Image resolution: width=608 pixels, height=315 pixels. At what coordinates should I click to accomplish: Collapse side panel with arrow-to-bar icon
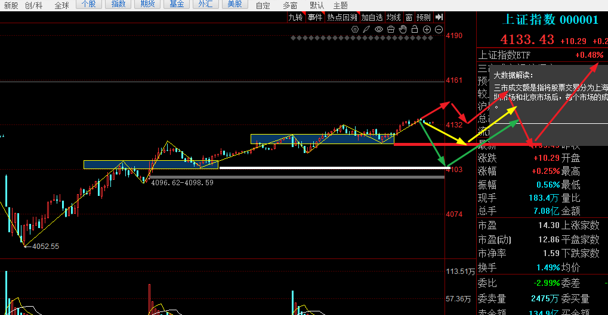point(439,17)
